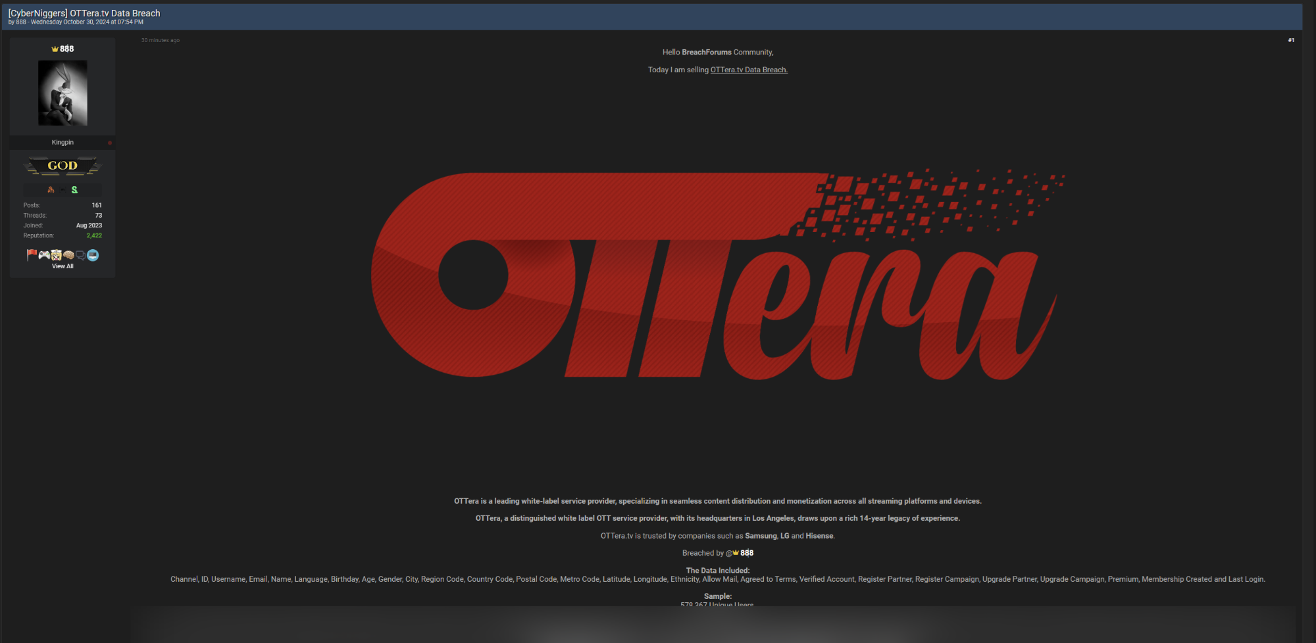Click the chat bubbles award icon
Viewport: 1316px width, 643px height.
click(80, 254)
